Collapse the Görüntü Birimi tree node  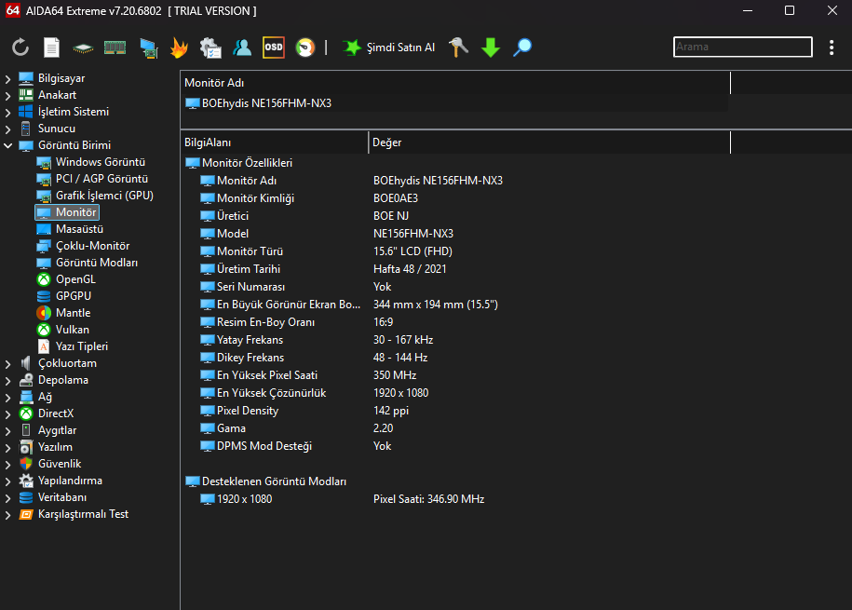click(x=7, y=145)
